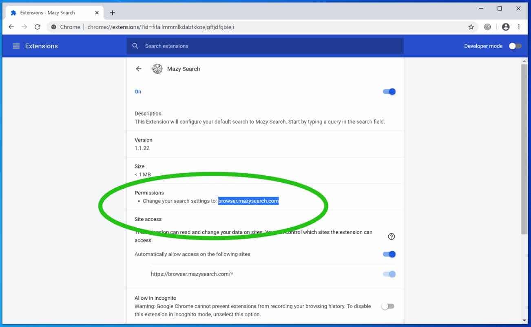
Task: Click the browser forward arrow
Action: point(24,27)
